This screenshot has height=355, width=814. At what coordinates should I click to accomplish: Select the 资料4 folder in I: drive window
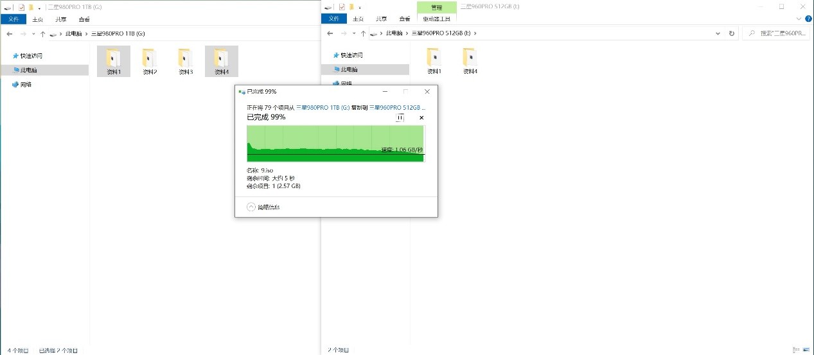click(x=470, y=62)
